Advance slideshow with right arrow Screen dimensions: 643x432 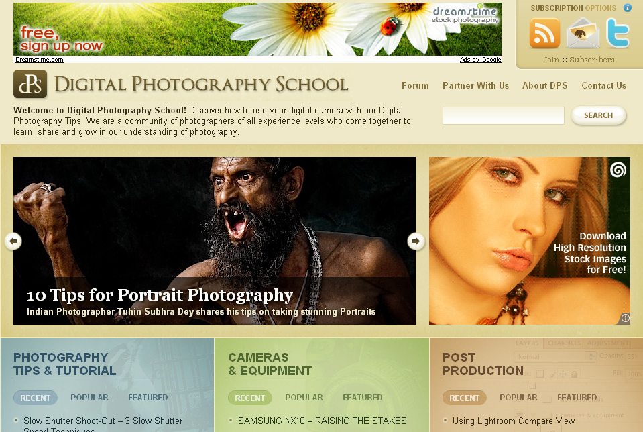[416, 241]
